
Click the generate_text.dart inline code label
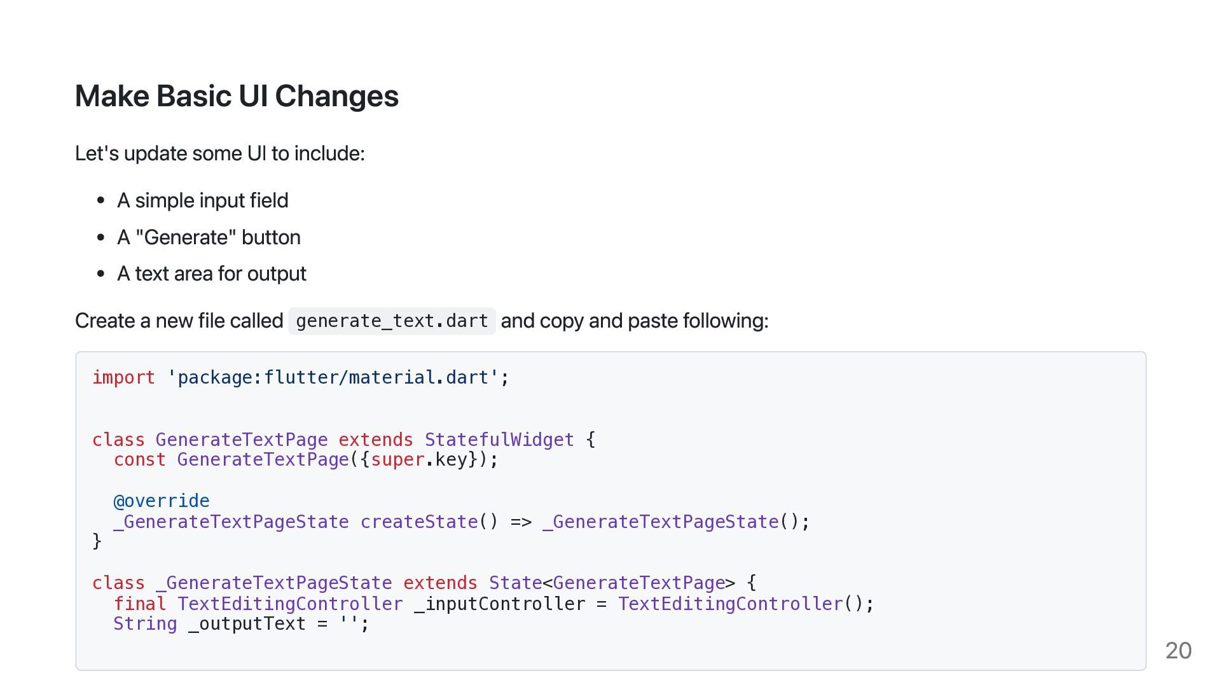click(392, 321)
